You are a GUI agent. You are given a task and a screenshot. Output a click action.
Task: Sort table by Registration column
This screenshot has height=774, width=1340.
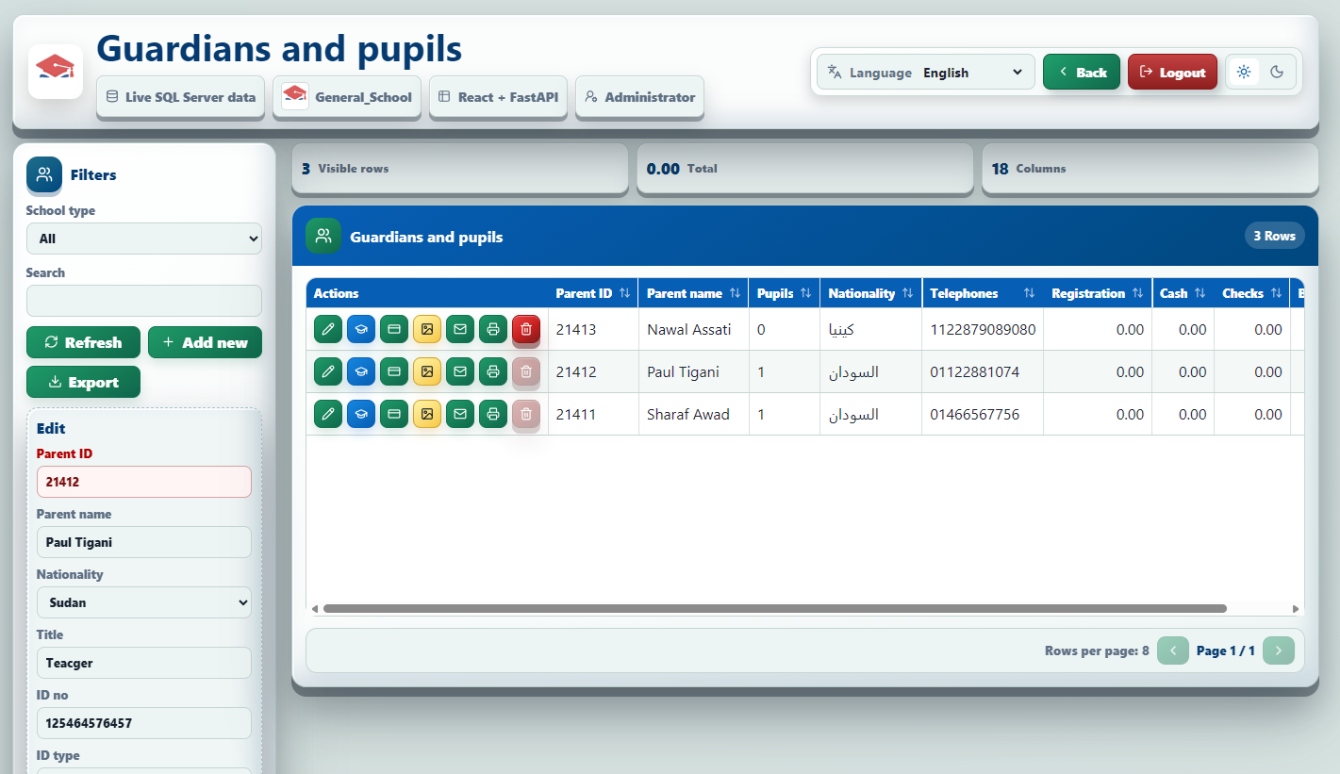[x=1098, y=293]
